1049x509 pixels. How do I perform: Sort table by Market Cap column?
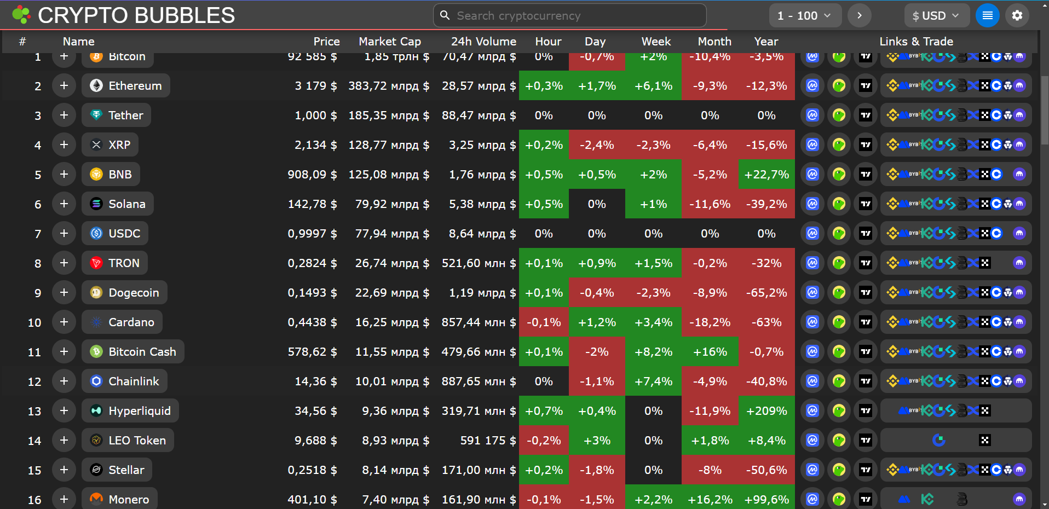pos(389,42)
